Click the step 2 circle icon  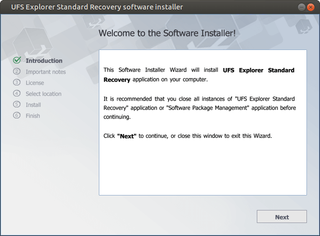pyautogui.click(x=17, y=71)
